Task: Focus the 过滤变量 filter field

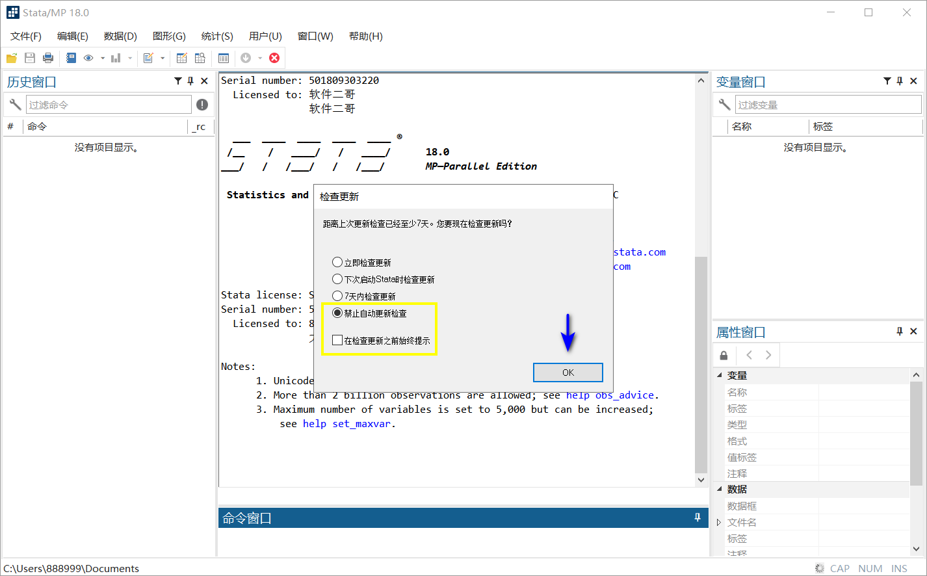Action: pos(828,104)
